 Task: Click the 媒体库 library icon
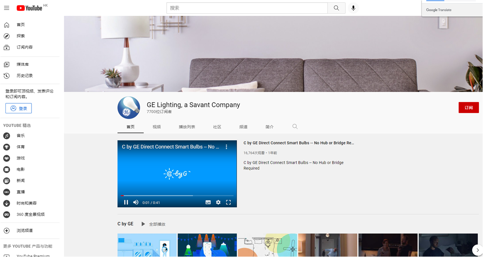7,64
